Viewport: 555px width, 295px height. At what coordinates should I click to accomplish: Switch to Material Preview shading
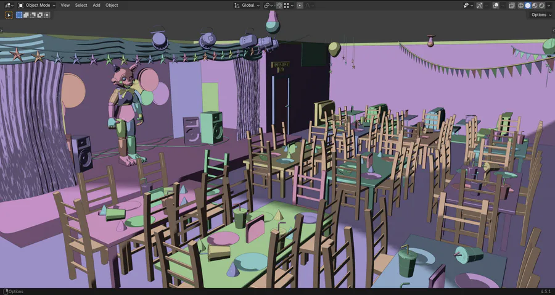535,6
